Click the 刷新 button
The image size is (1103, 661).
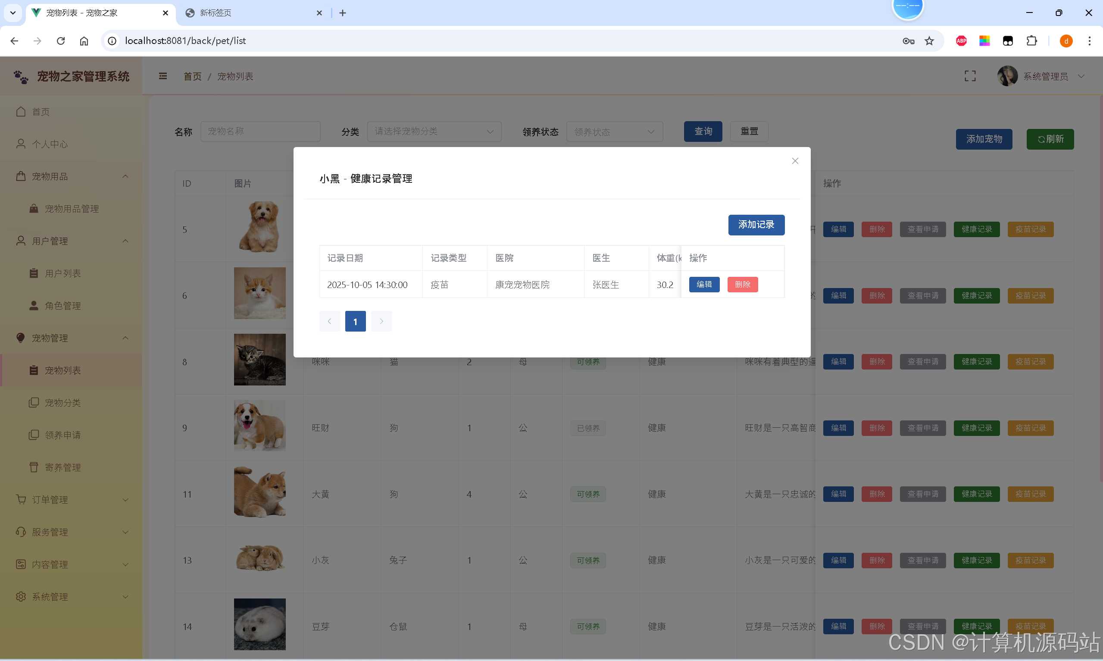[1050, 139]
